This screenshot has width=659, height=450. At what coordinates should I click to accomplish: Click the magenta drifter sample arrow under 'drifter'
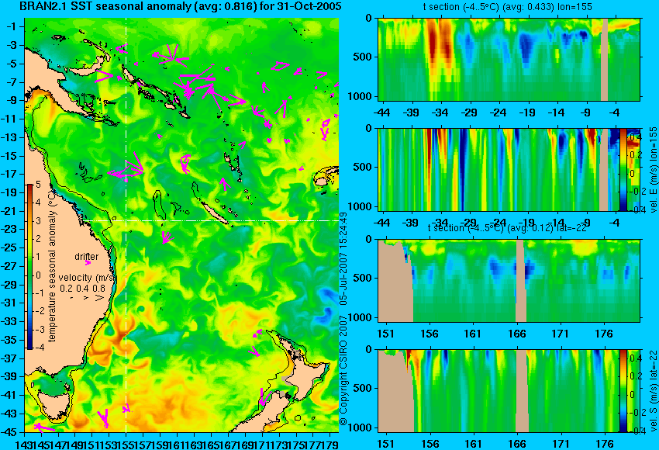click(x=88, y=263)
